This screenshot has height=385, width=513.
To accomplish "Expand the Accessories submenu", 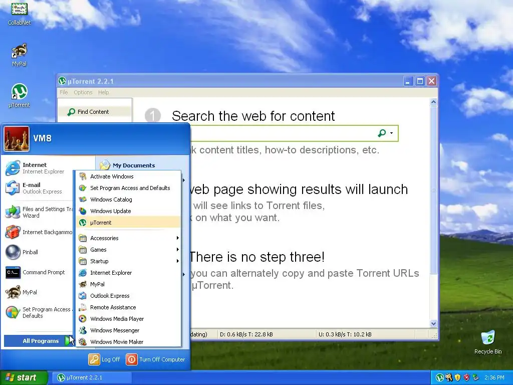I will pyautogui.click(x=129, y=238).
